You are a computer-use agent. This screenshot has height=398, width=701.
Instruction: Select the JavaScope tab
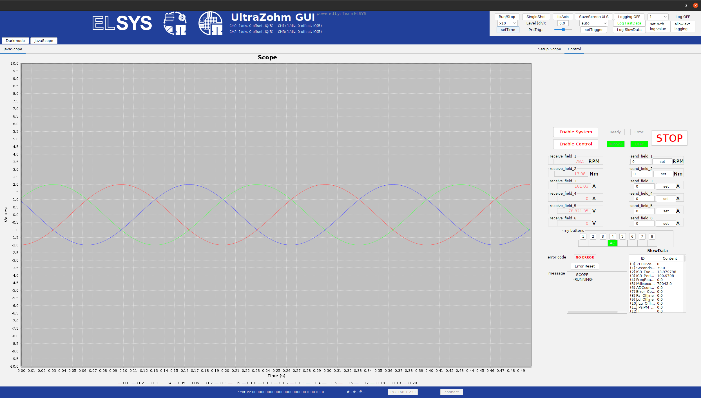[13, 49]
